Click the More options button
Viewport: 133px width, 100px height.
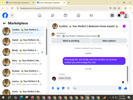pyautogui.click(x=109, y=41)
